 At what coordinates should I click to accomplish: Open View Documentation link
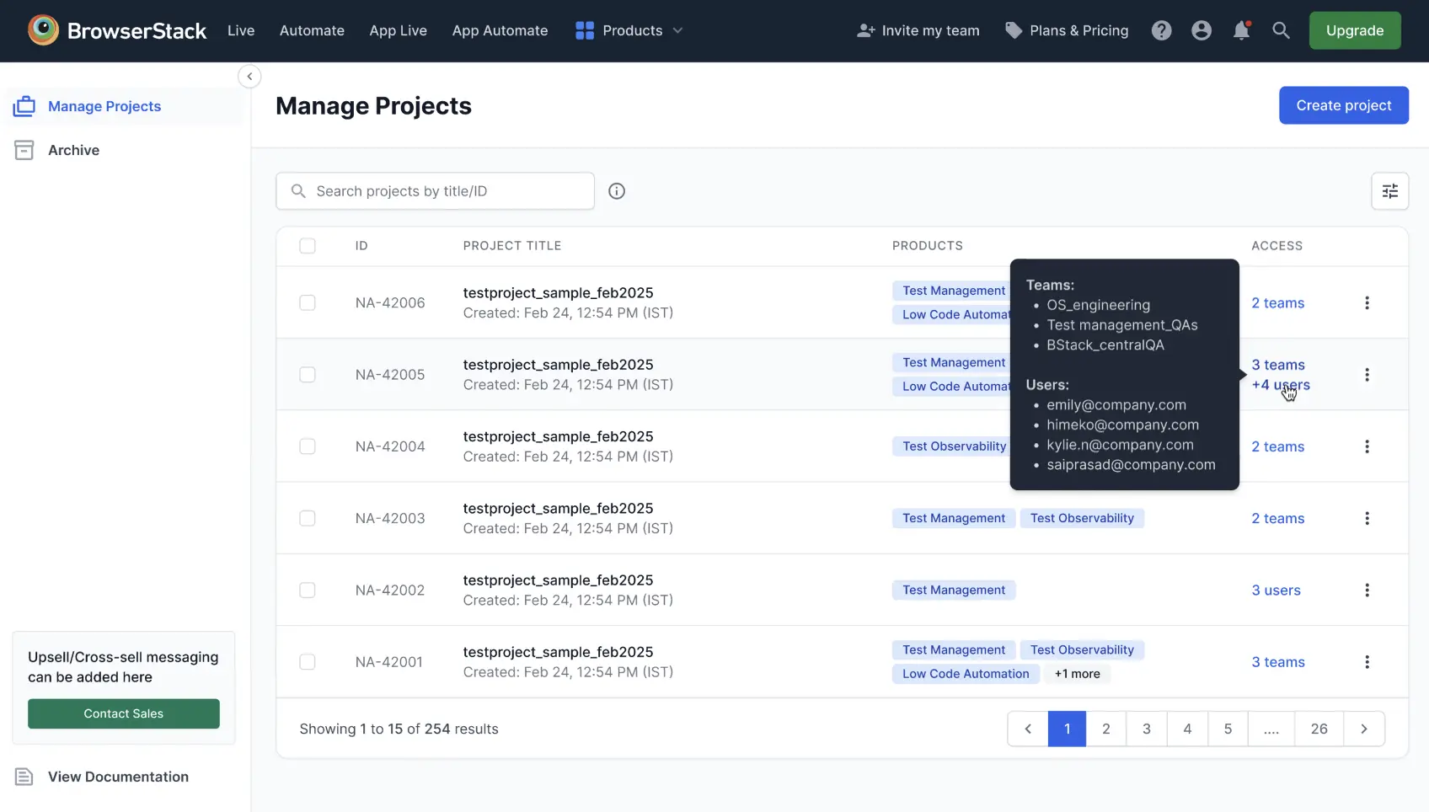click(x=102, y=777)
